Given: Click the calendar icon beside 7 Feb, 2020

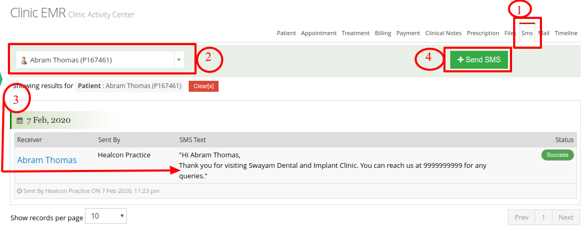Looking at the screenshot, I should tap(20, 121).
